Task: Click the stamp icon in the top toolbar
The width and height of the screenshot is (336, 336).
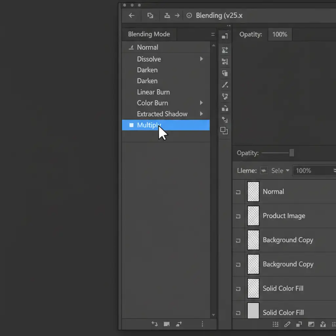Action: pos(167,15)
